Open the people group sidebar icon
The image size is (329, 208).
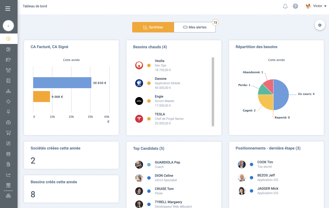pyautogui.click(x=8, y=70)
